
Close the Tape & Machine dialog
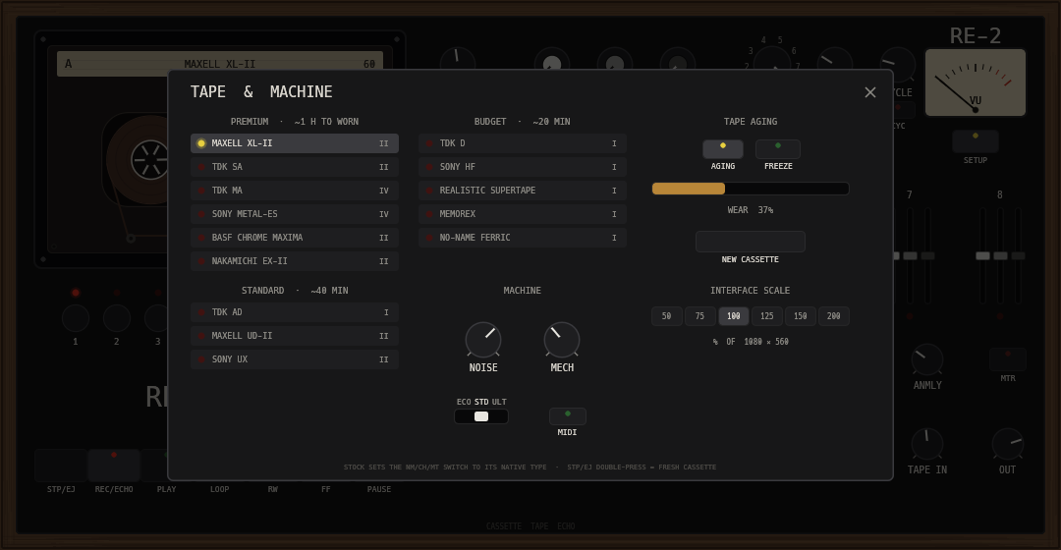tap(870, 92)
